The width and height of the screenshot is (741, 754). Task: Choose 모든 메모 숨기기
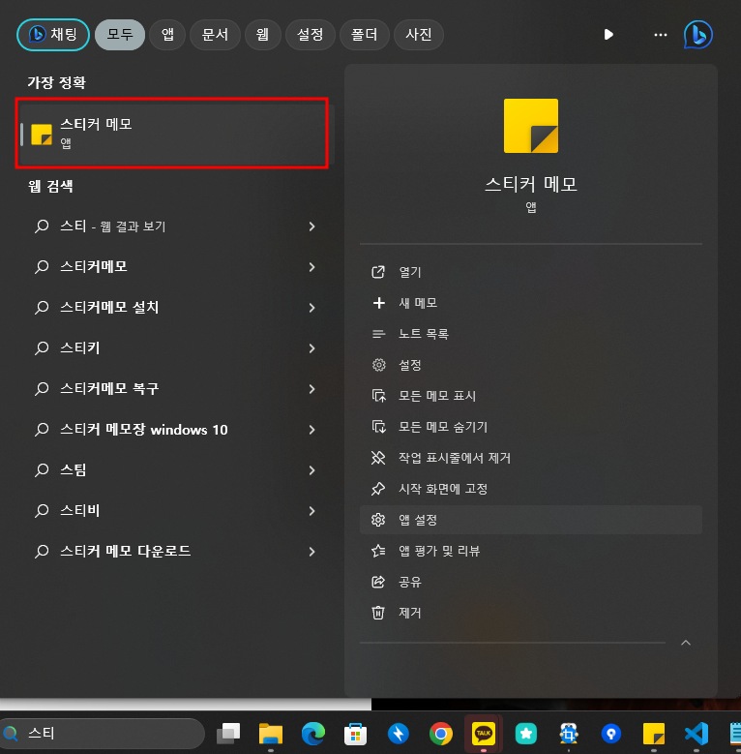530,427
